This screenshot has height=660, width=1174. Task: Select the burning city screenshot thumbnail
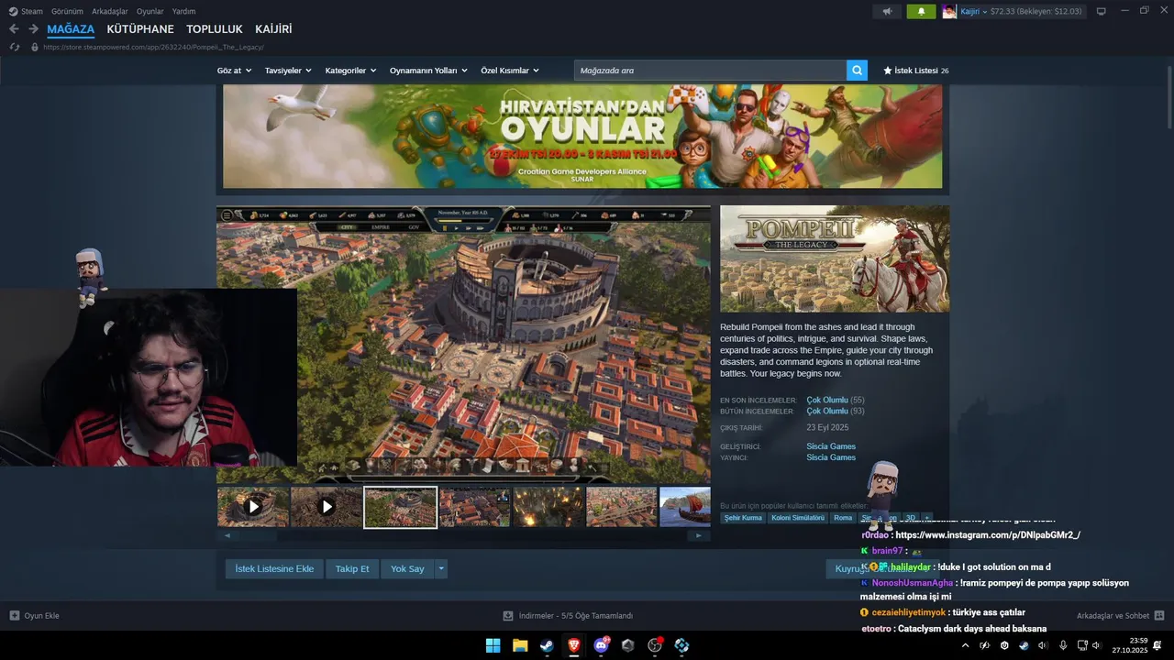pos(548,507)
